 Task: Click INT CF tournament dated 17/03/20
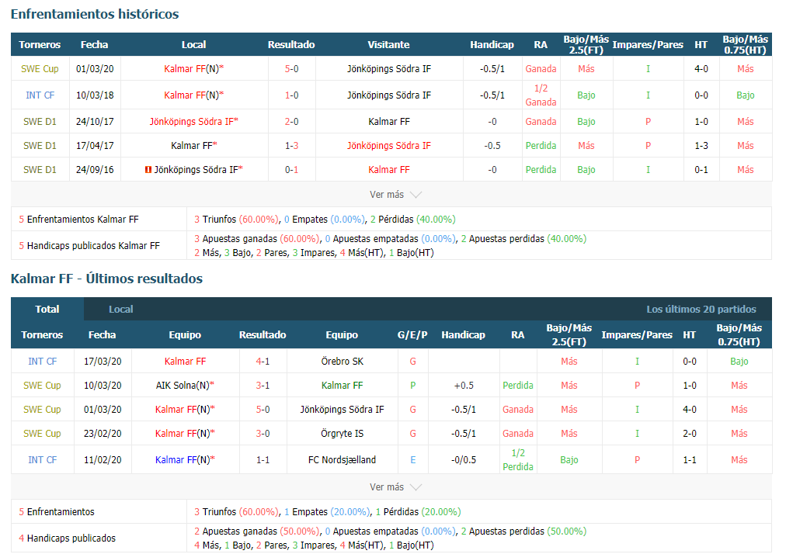click(42, 361)
